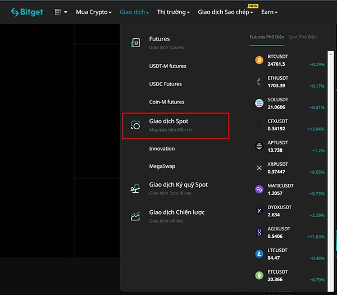The height and width of the screenshot is (295, 337).
Task: Select Innovation
Action: (x=162, y=148)
